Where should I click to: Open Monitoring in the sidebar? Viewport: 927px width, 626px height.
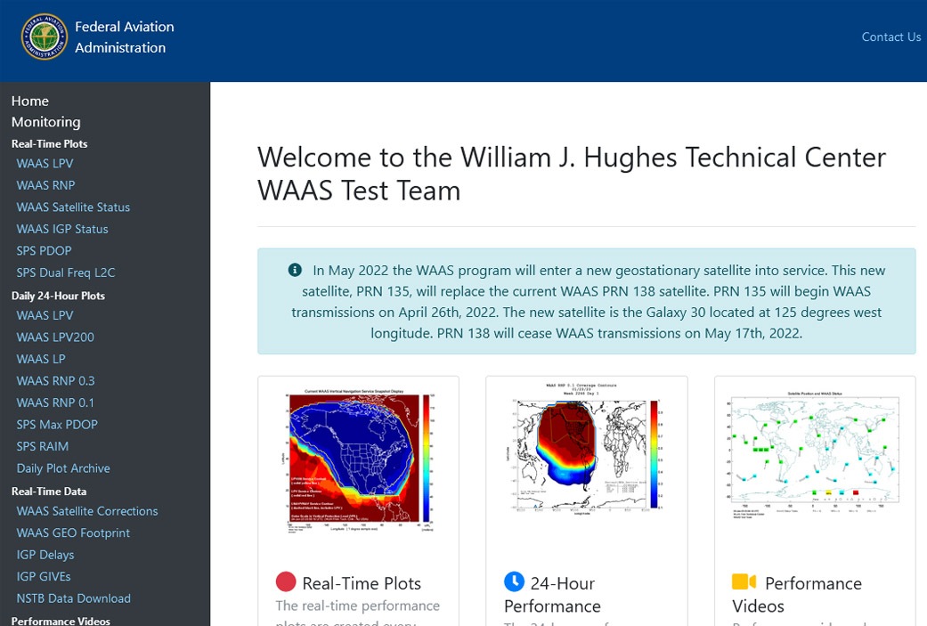click(45, 122)
